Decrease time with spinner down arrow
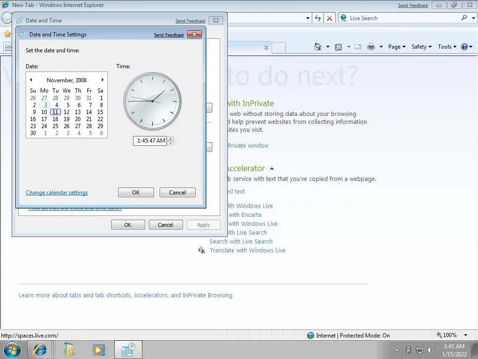Image resolution: width=478 pixels, height=359 pixels. point(171,143)
